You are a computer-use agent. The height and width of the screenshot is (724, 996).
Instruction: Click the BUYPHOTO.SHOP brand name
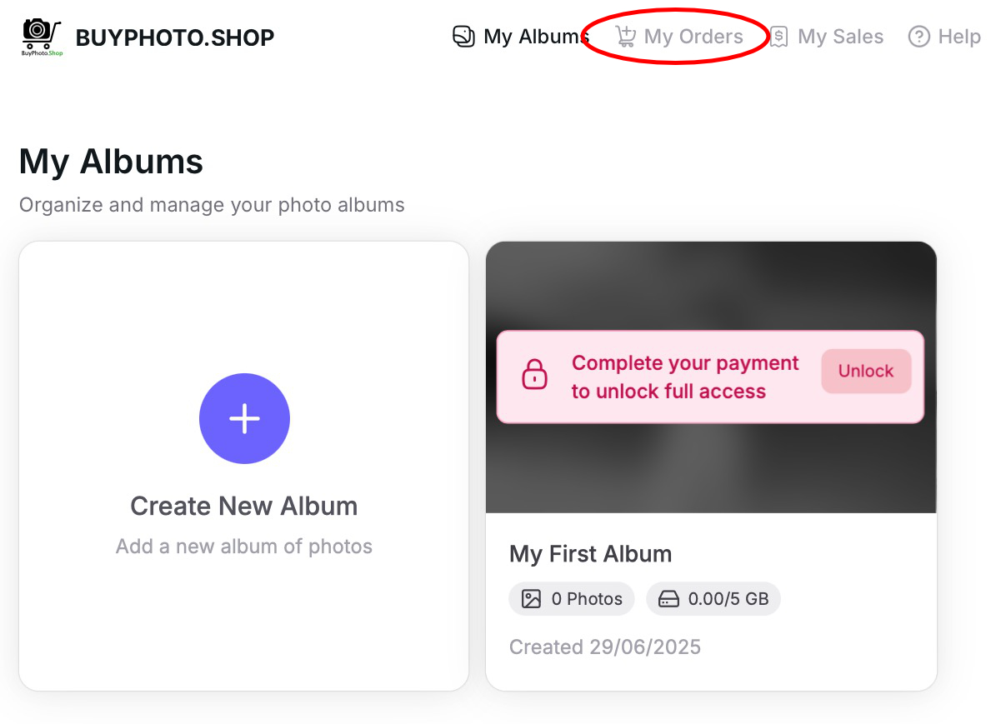(175, 37)
